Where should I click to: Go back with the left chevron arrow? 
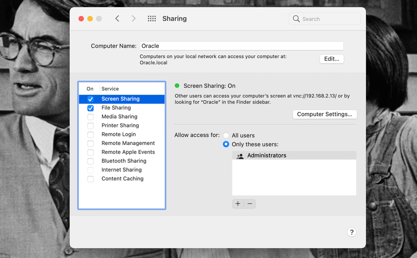pos(117,19)
